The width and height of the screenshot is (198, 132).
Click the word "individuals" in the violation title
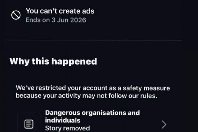(63, 120)
